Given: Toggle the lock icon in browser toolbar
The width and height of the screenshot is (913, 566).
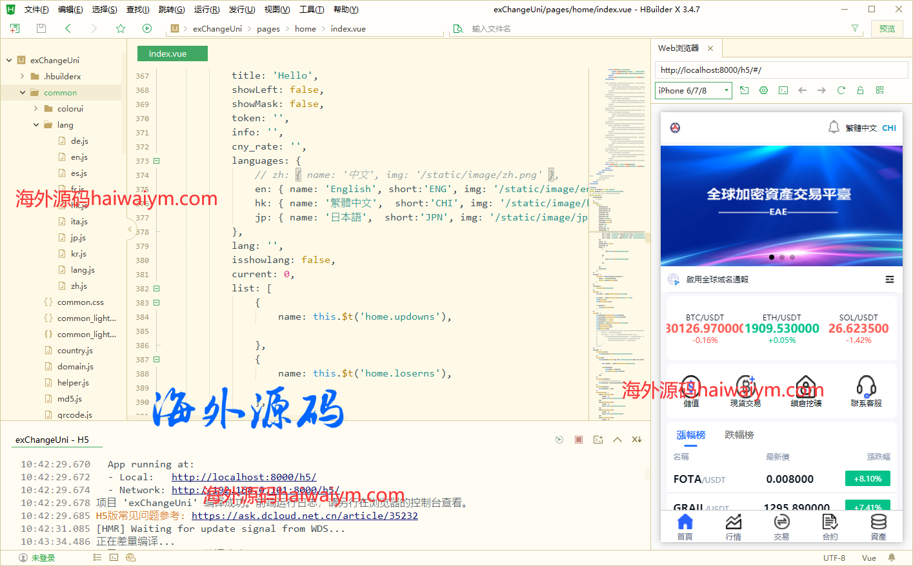Looking at the screenshot, I should [860, 90].
